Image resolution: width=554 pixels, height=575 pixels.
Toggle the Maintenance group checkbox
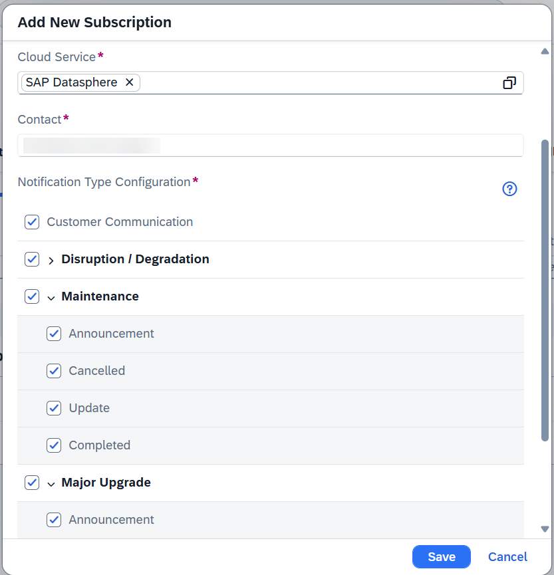pyautogui.click(x=32, y=296)
